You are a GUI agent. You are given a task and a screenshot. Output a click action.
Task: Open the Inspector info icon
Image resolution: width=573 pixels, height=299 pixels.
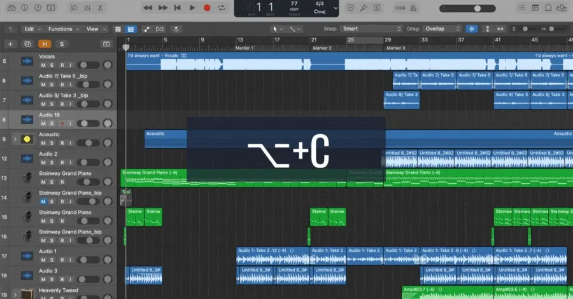point(24,8)
